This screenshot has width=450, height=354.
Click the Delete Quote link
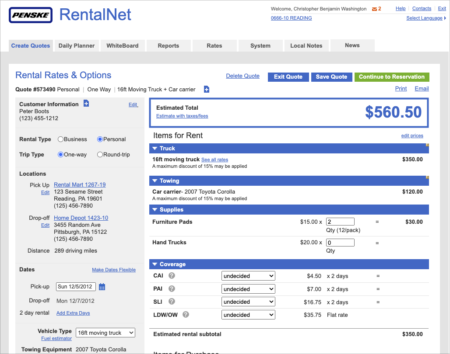(243, 76)
